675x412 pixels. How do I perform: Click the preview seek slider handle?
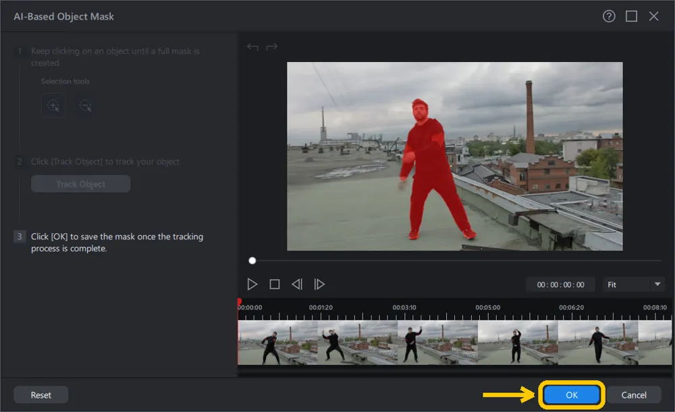252,260
